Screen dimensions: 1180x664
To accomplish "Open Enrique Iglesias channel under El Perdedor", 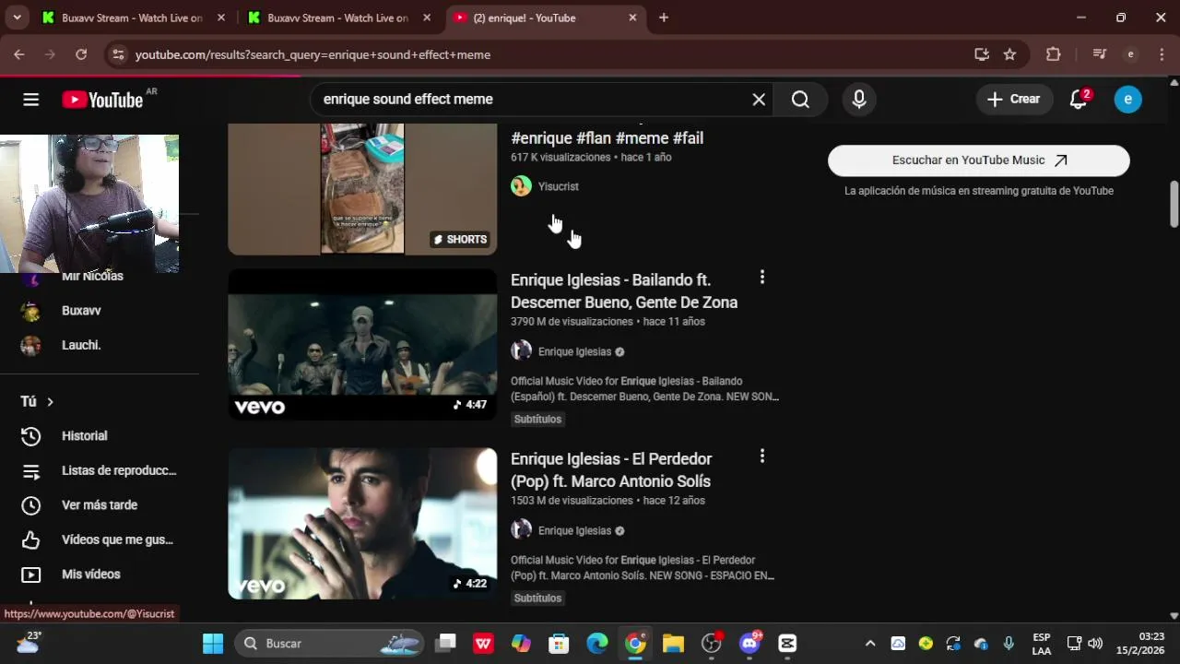I will 574,530.
